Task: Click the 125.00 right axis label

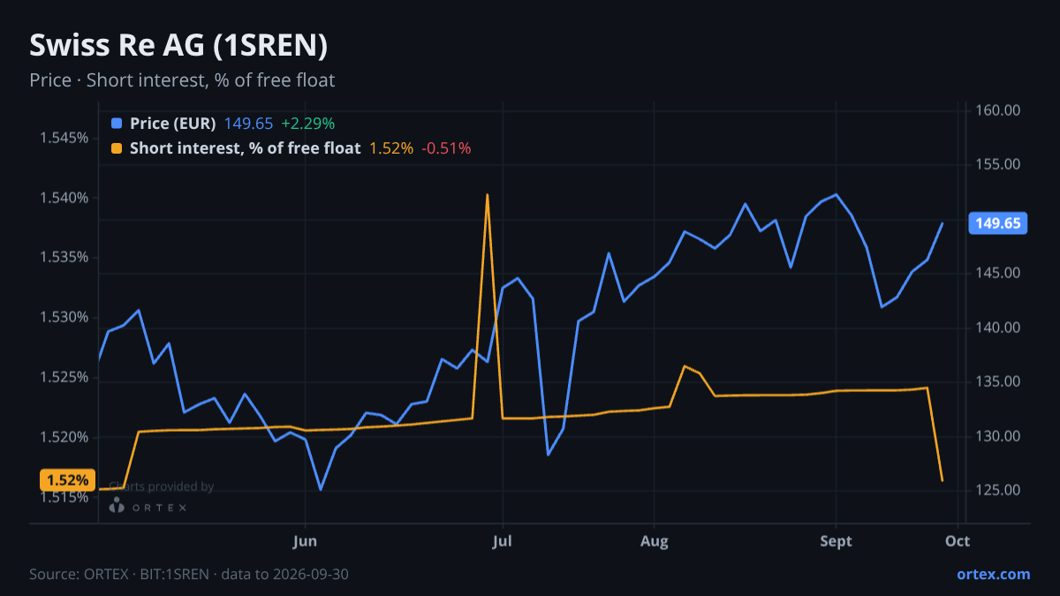Action: click(998, 490)
